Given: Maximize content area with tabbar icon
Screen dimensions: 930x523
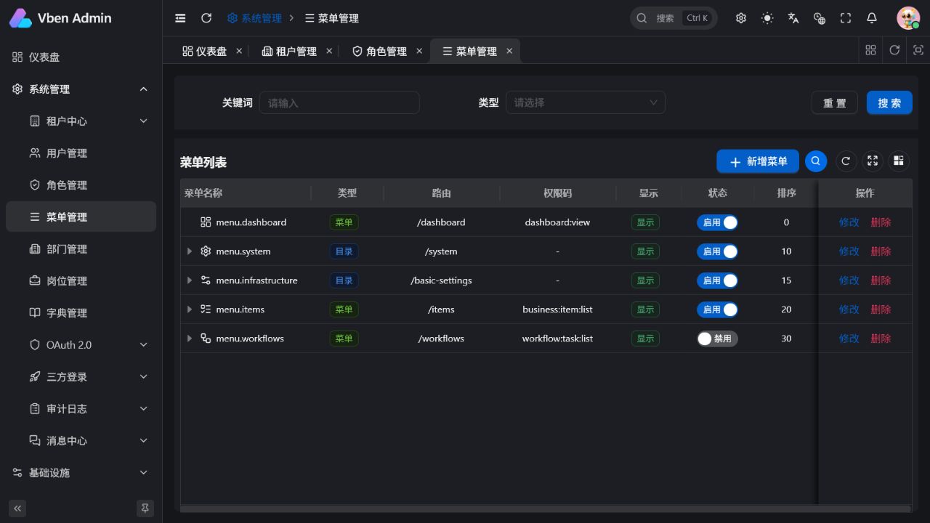Looking at the screenshot, I should (918, 50).
